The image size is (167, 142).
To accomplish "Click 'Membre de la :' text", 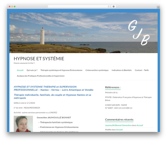I will coord(112,93).
